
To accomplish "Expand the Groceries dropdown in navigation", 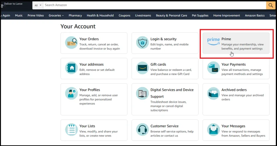I will (x=56, y=15).
